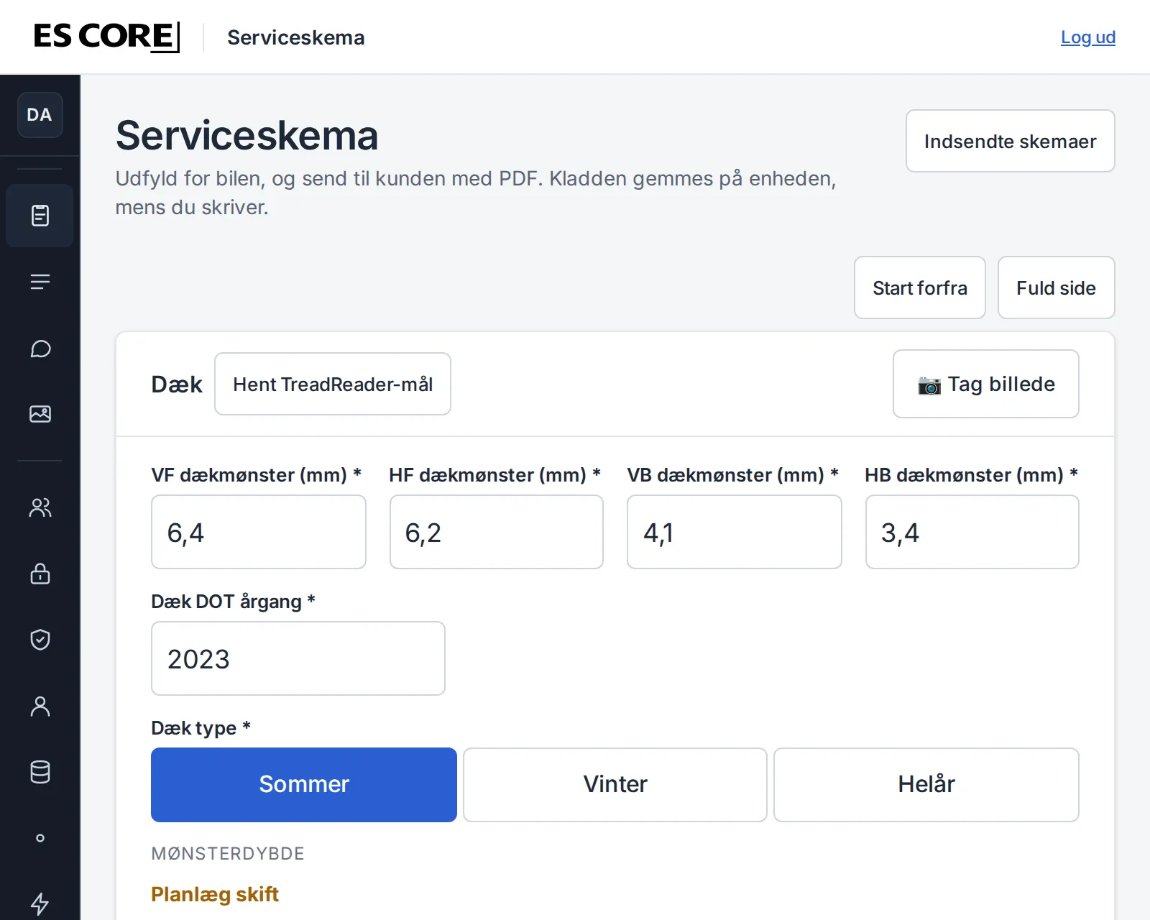1150x920 pixels.
Task: Focus the Dæk DOT årgang field
Action: point(298,658)
